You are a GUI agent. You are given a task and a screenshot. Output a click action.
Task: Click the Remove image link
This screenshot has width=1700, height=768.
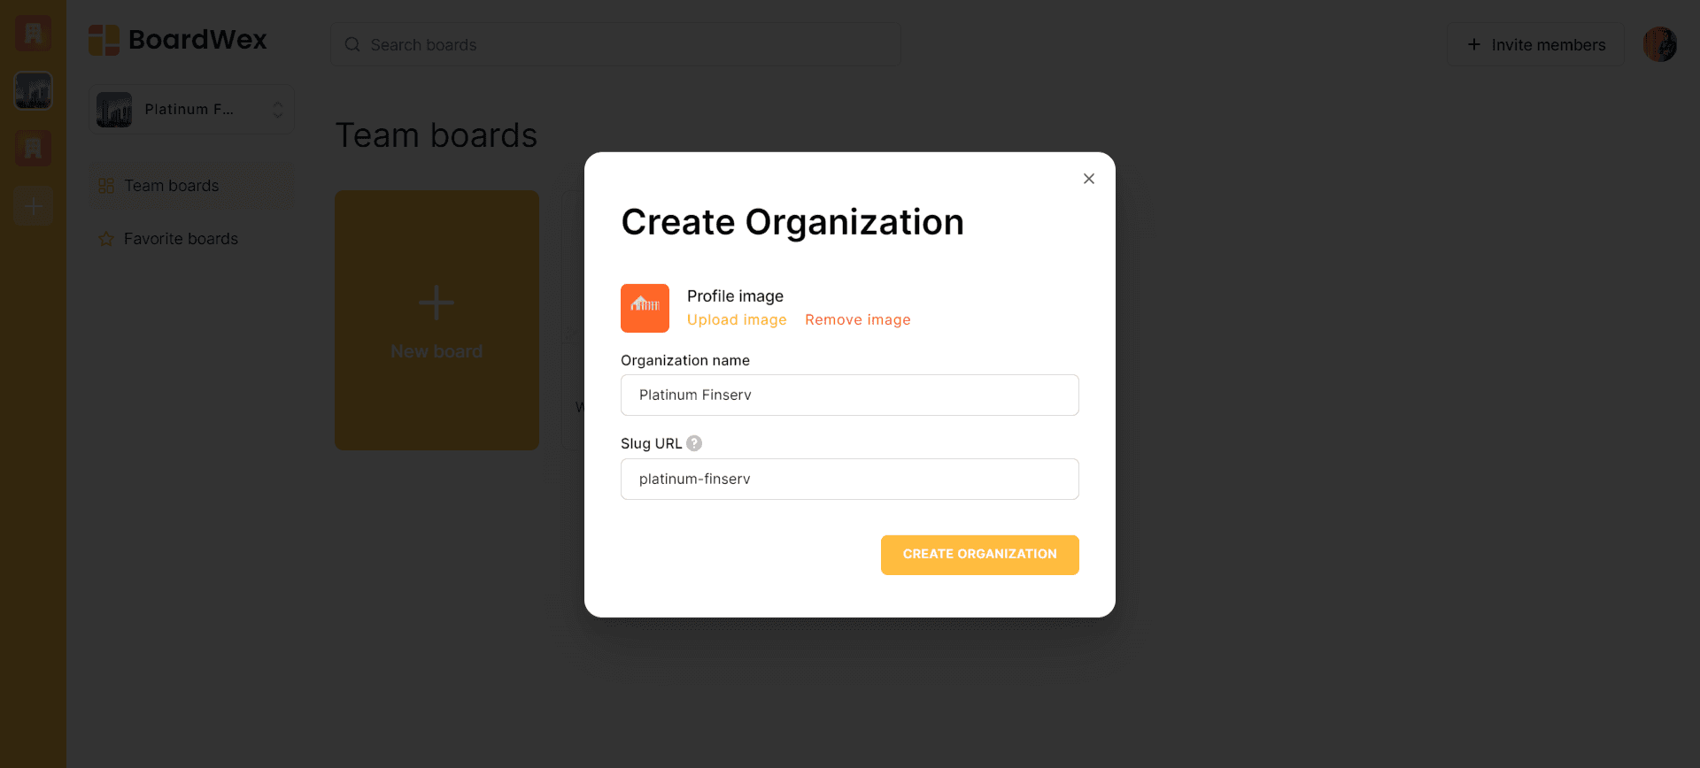(857, 320)
